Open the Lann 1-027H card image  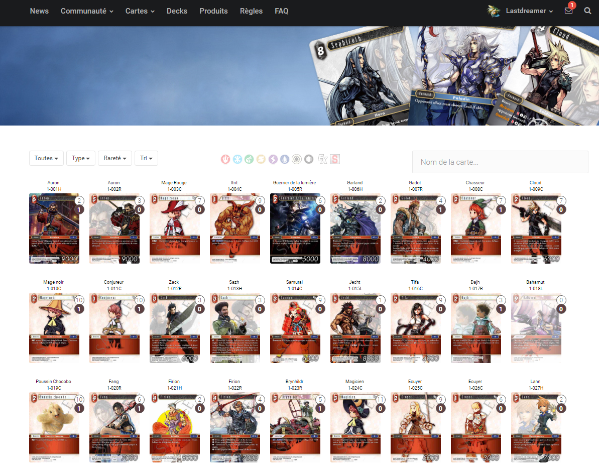(x=536, y=427)
